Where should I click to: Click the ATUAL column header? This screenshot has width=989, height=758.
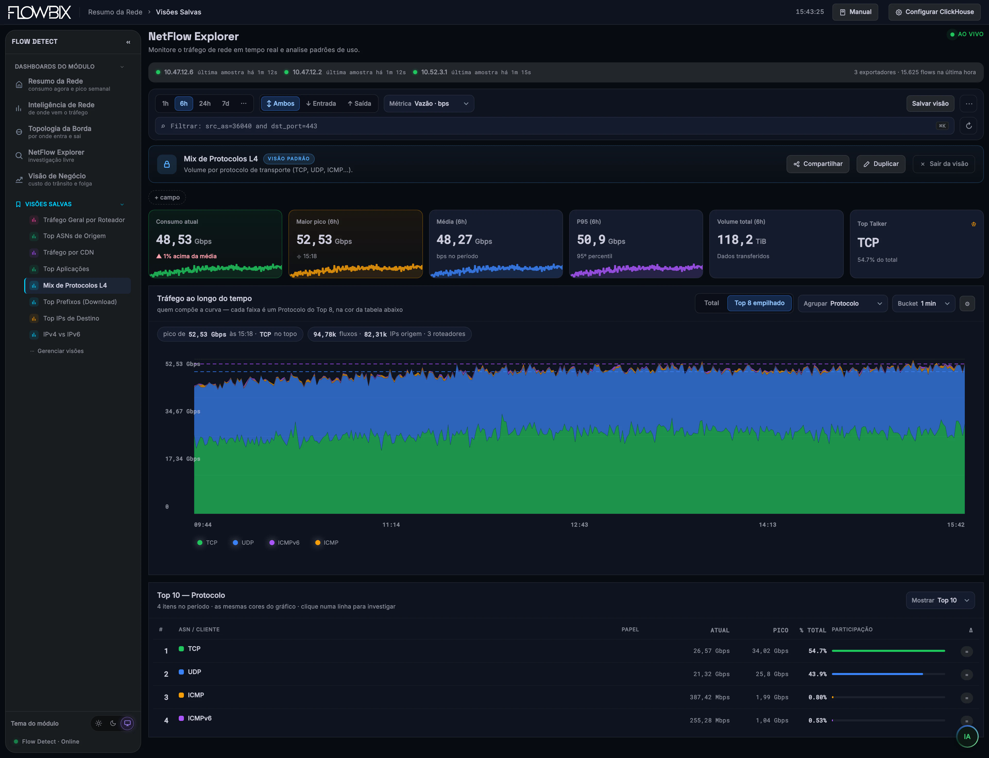[720, 630]
